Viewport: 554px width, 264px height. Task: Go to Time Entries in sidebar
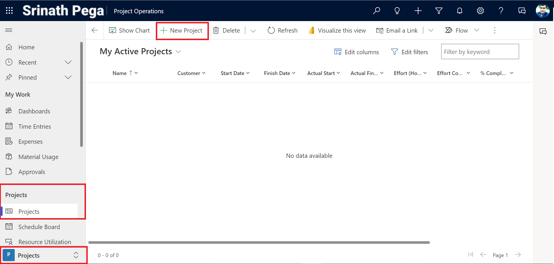point(34,126)
